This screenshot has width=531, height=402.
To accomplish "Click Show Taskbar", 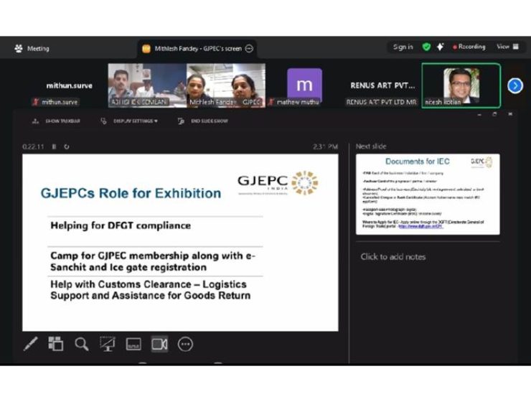I will point(57,121).
